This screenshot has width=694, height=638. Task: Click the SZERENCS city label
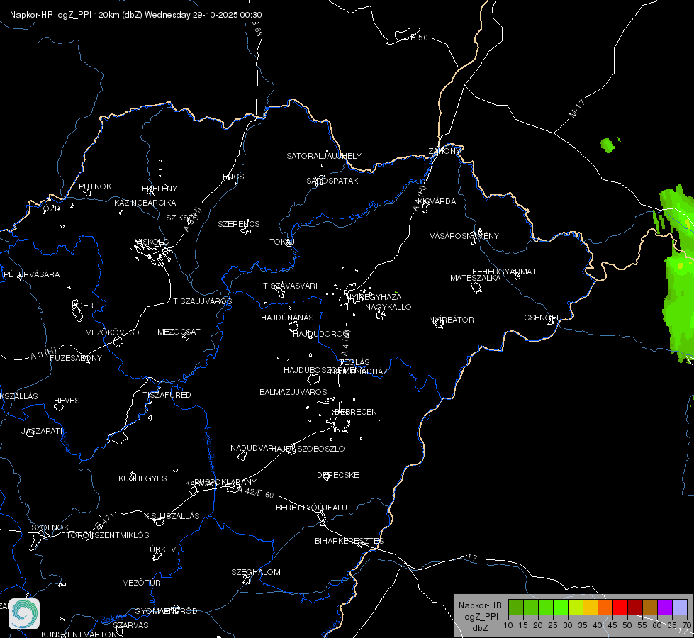239,224
